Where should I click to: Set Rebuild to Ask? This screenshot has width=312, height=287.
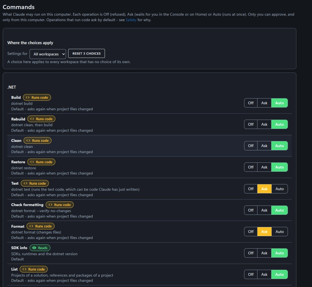[264, 124]
